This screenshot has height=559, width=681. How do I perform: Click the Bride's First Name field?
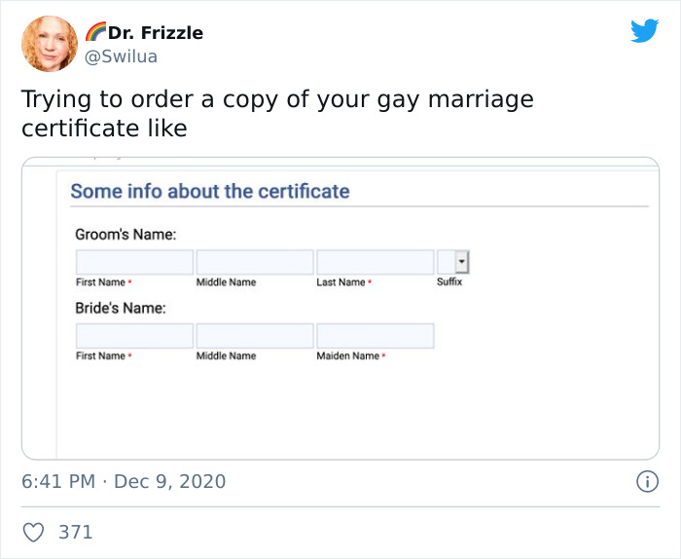134,336
